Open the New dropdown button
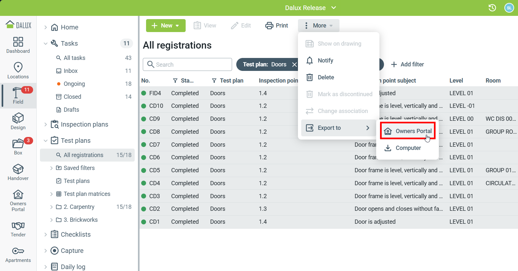Screen dimensions: 518x271 pos(166,26)
